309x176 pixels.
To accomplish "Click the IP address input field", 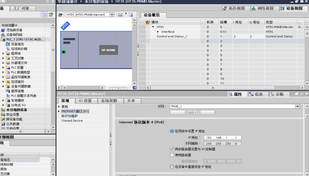I will click(223, 138).
